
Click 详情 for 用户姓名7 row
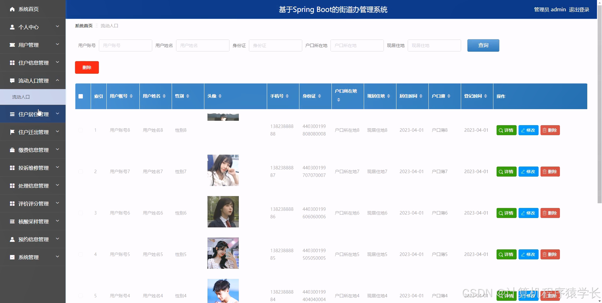(x=506, y=172)
